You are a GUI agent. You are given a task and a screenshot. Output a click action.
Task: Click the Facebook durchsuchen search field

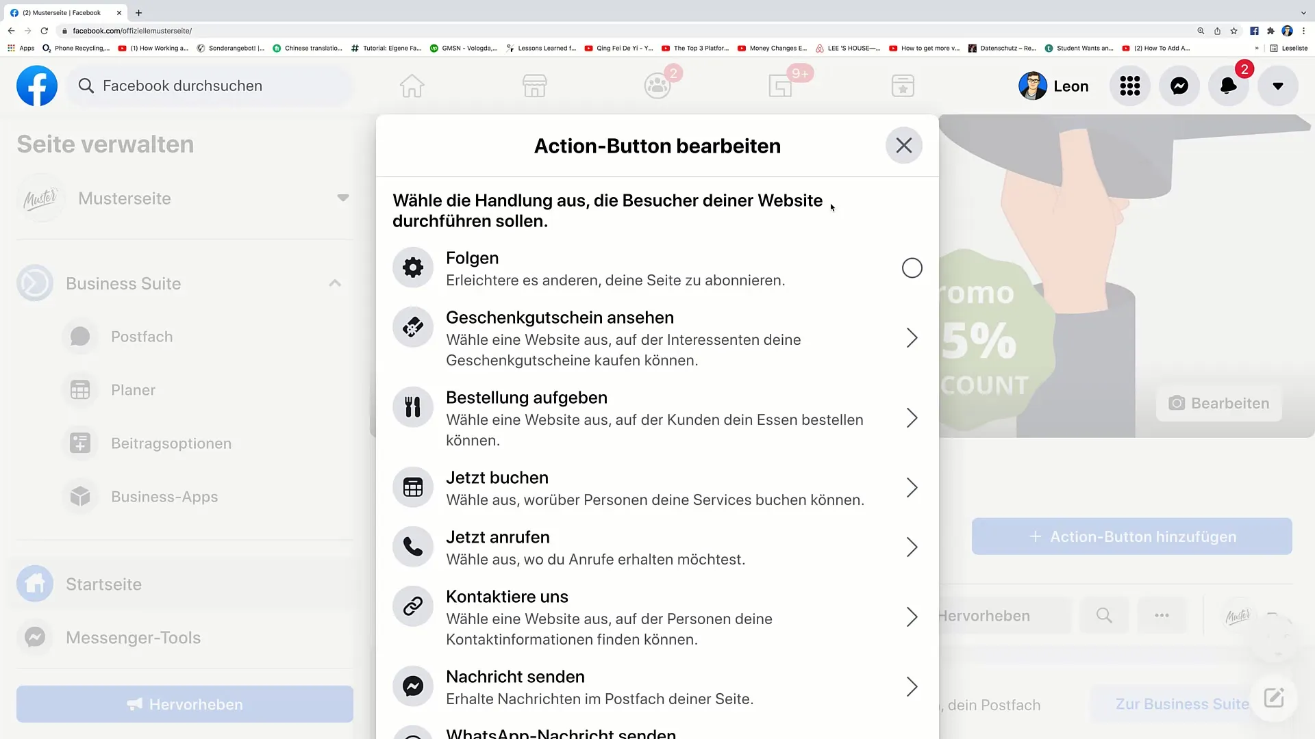tap(211, 86)
